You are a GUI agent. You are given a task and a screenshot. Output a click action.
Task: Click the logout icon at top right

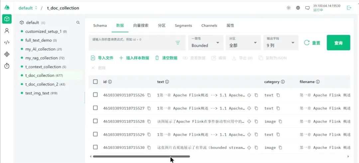pos(349,8)
